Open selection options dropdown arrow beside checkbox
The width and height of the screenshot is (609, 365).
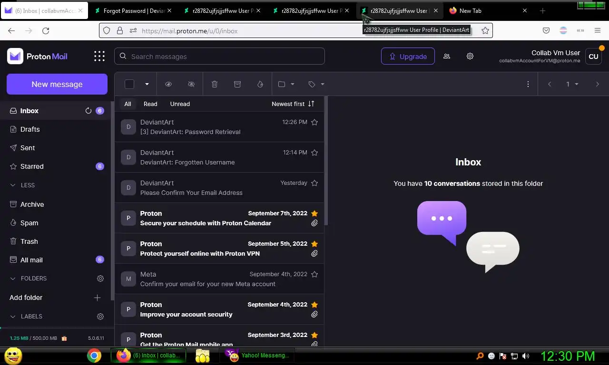(x=147, y=84)
